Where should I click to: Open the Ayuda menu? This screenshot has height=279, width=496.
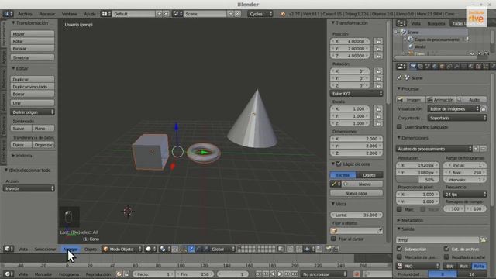(x=90, y=14)
